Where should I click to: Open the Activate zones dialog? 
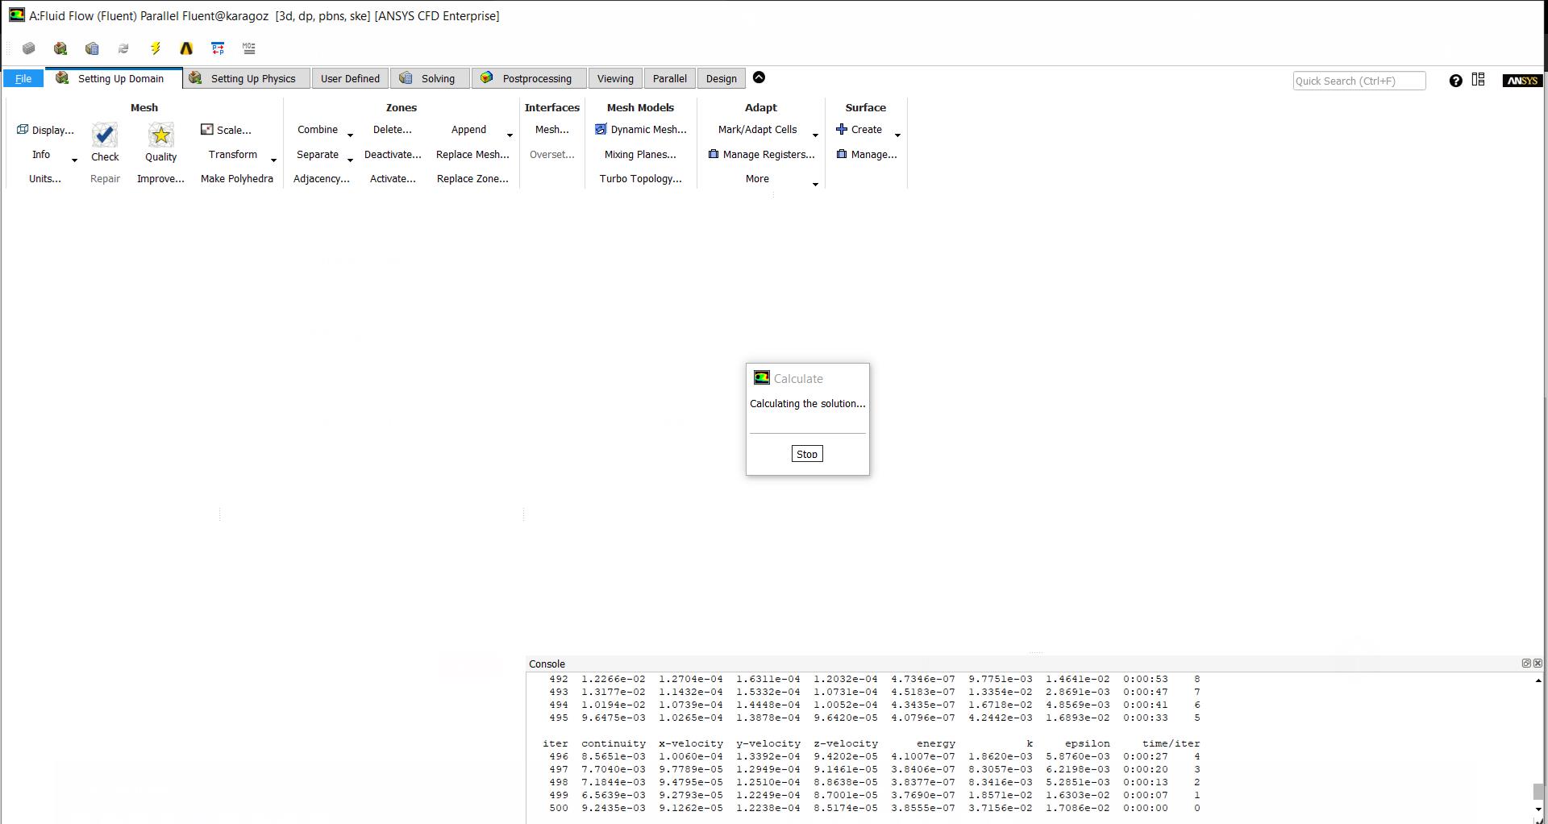[393, 179]
